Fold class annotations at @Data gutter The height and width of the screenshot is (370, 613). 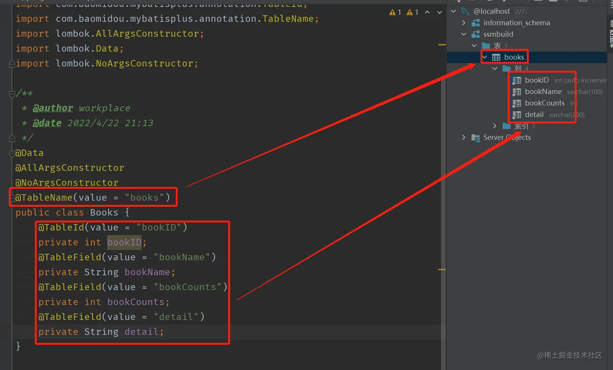click(x=12, y=153)
